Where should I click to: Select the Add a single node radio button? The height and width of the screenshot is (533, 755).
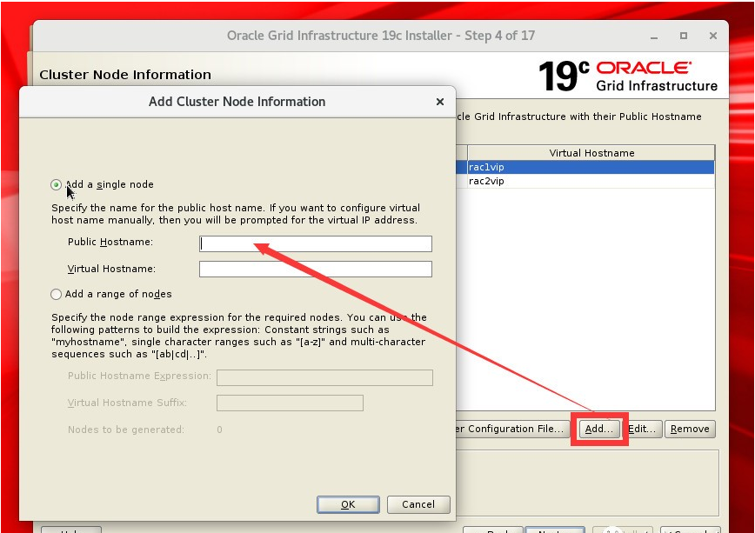[57, 185]
